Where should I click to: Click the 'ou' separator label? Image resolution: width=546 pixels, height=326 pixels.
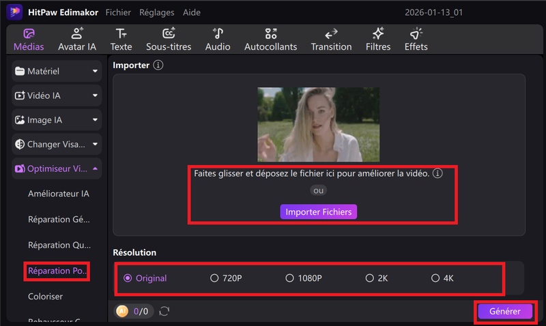(318, 190)
